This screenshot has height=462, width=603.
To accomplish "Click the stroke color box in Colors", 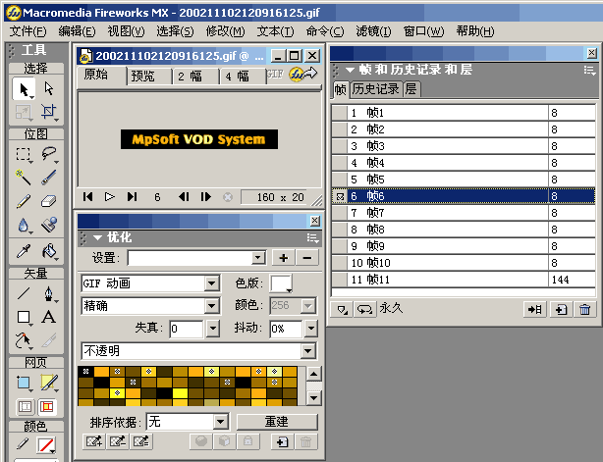I will [46, 445].
